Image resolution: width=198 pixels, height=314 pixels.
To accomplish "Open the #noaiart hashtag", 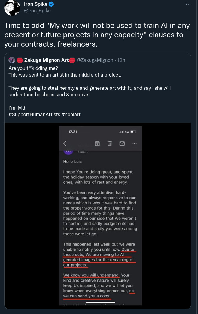I will click(x=71, y=114).
